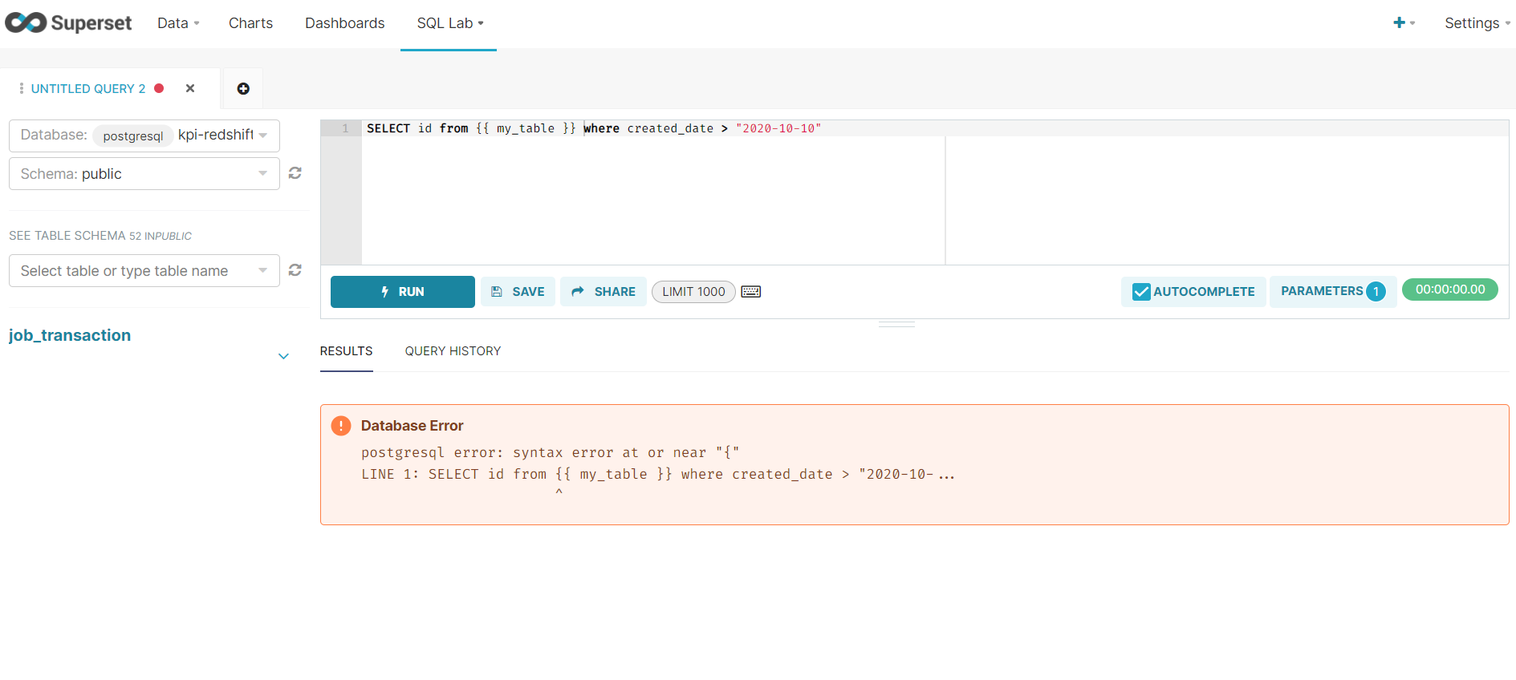Toggle the Autocomplete checkbox
This screenshot has width=1516, height=680.
coord(1141,292)
